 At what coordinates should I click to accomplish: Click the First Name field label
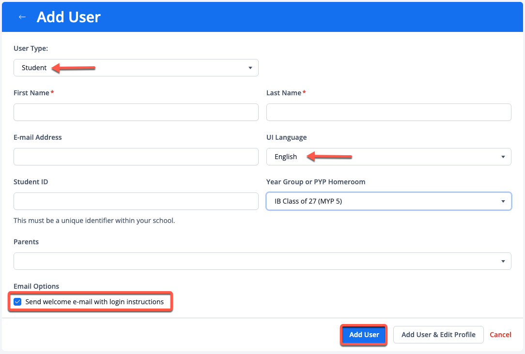point(31,93)
